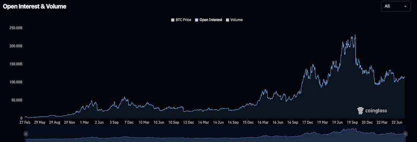The width and height of the screenshot is (417, 142).
Task: Click the 16 Mar date label
Action: (263, 123)
